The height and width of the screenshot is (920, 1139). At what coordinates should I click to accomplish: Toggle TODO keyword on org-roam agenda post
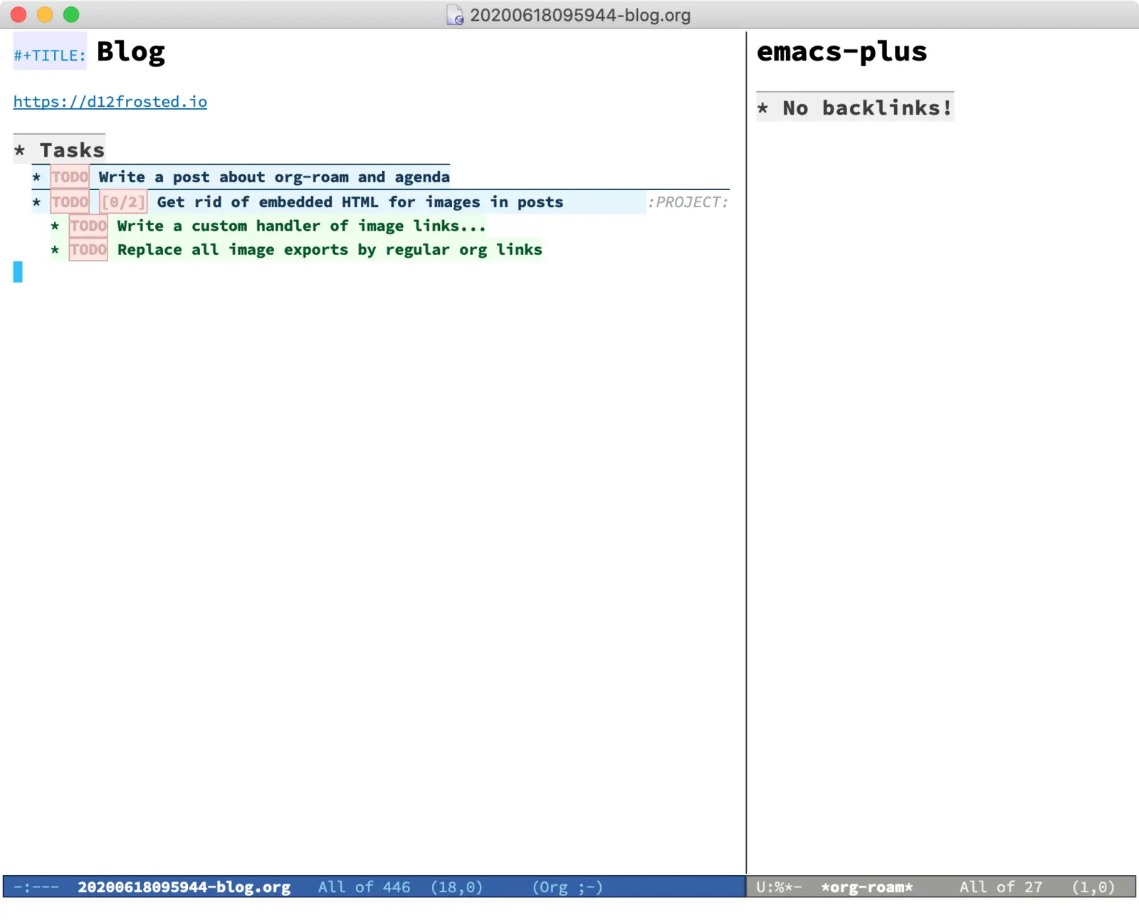pyautogui.click(x=70, y=177)
